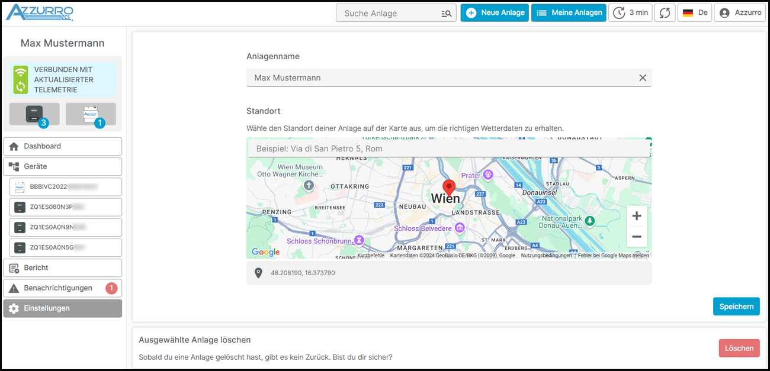
Task: Zoom in on the map with plus
Action: click(637, 216)
